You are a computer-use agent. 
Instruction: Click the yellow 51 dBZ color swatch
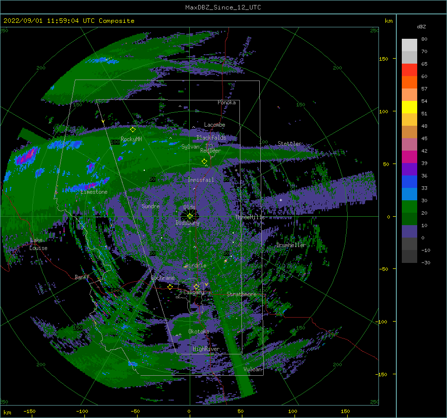pos(409,107)
